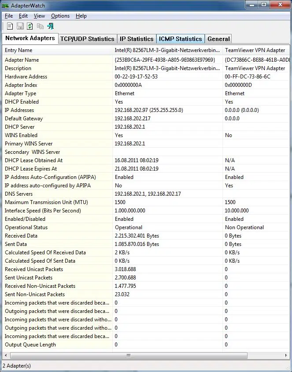This screenshot has width=292, height=372.
Task: Click lease obtained value 16.08.2011 08:02:19
Action: [137, 160]
